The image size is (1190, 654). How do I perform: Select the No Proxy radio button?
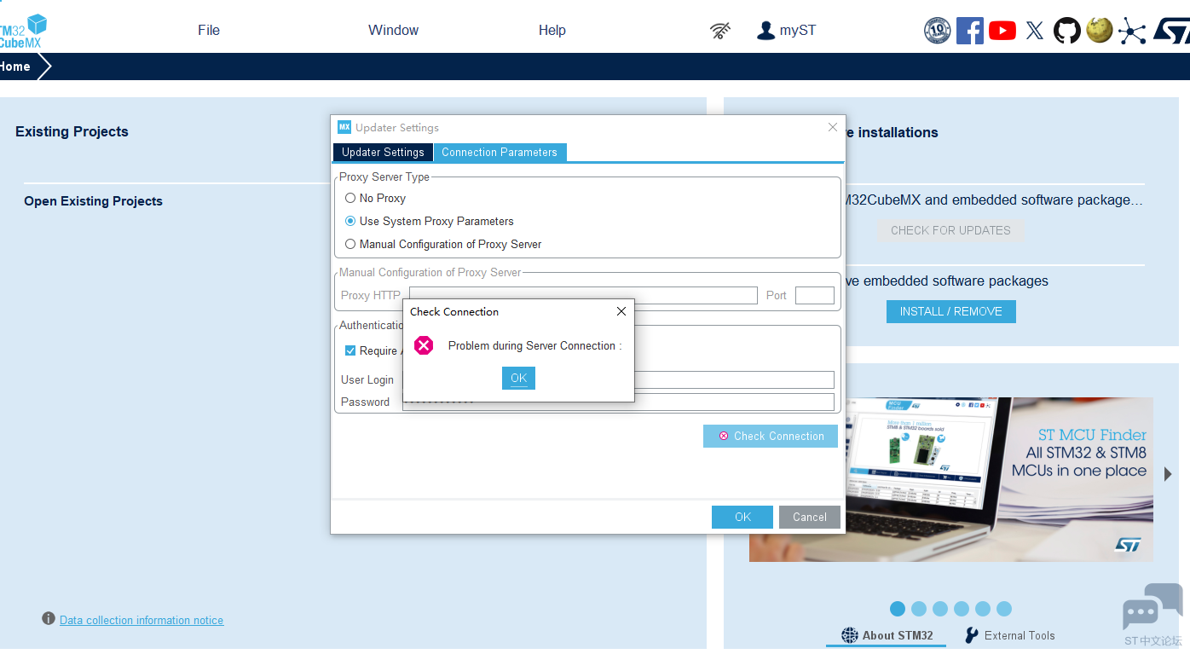pyautogui.click(x=350, y=198)
